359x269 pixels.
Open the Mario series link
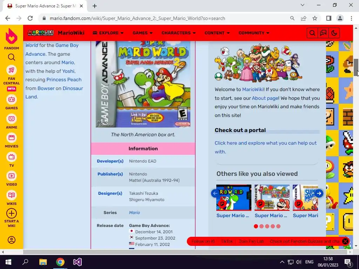click(134, 213)
